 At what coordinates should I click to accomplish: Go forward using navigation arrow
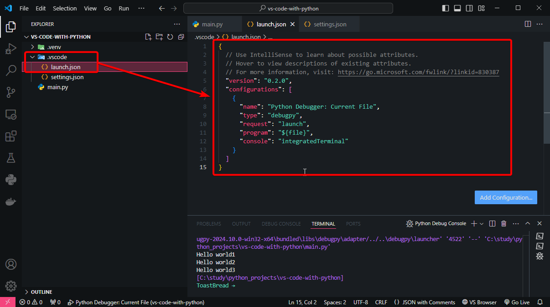(x=174, y=8)
